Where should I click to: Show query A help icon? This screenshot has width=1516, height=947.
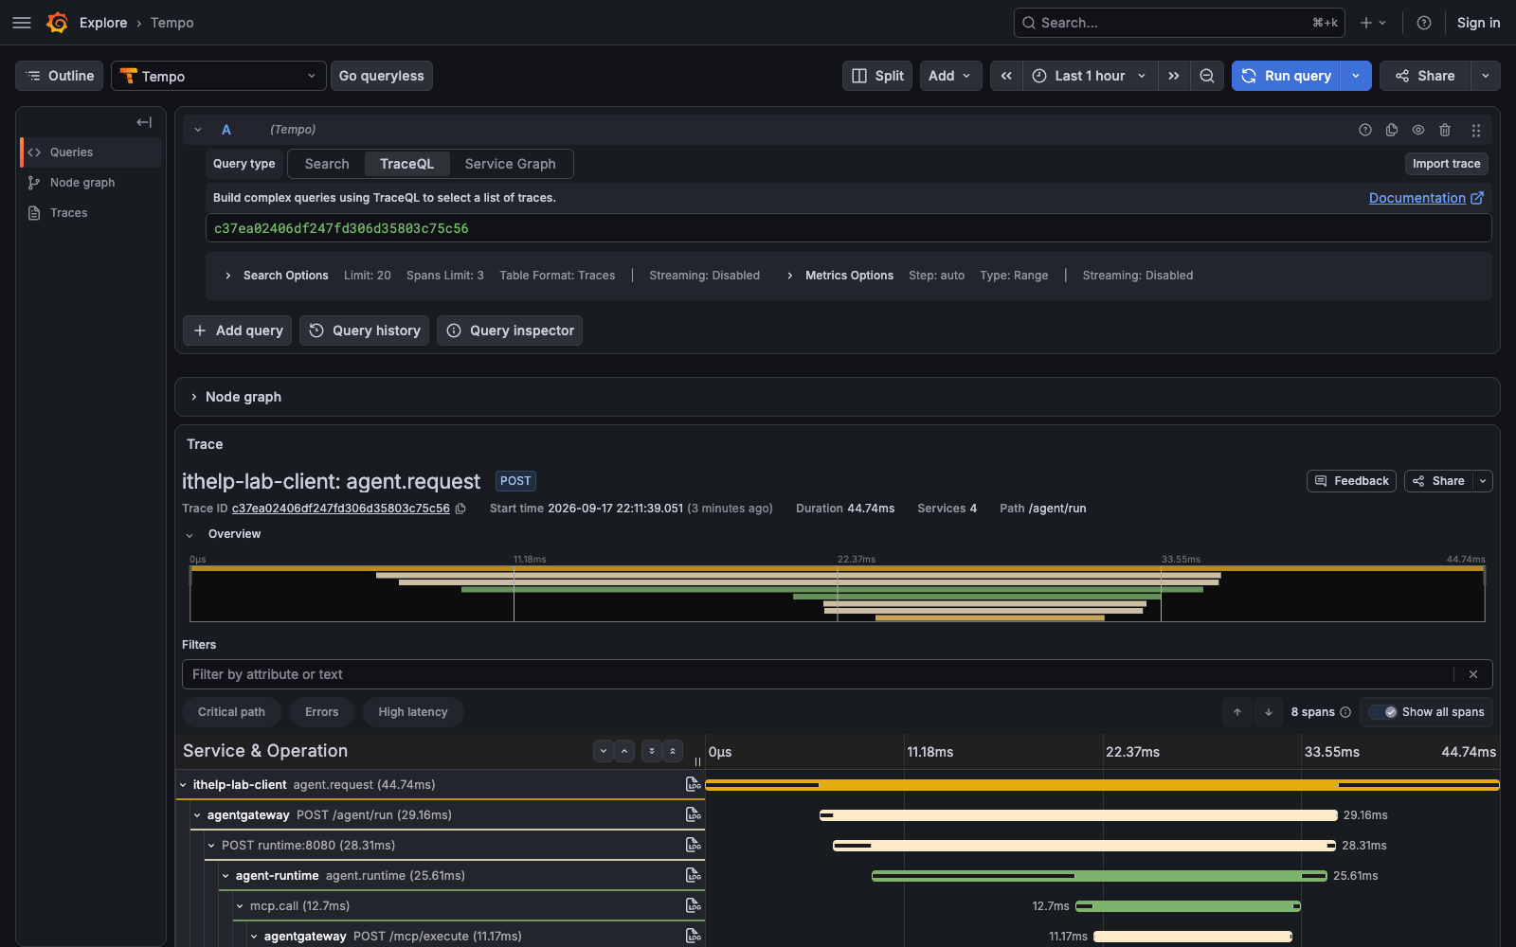(x=1365, y=130)
